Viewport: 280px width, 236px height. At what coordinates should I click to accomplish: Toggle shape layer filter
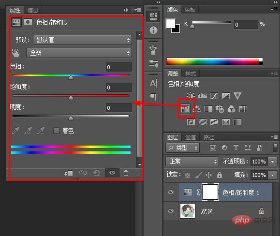tap(248, 147)
